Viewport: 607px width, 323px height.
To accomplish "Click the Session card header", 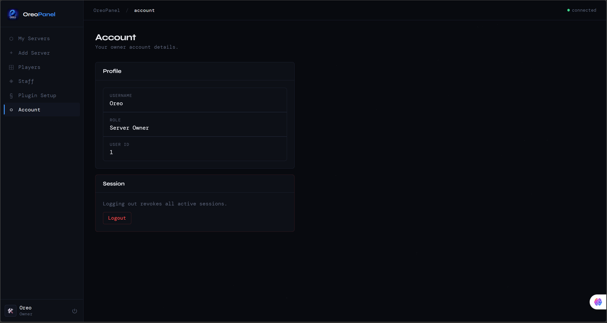I will [x=195, y=184].
